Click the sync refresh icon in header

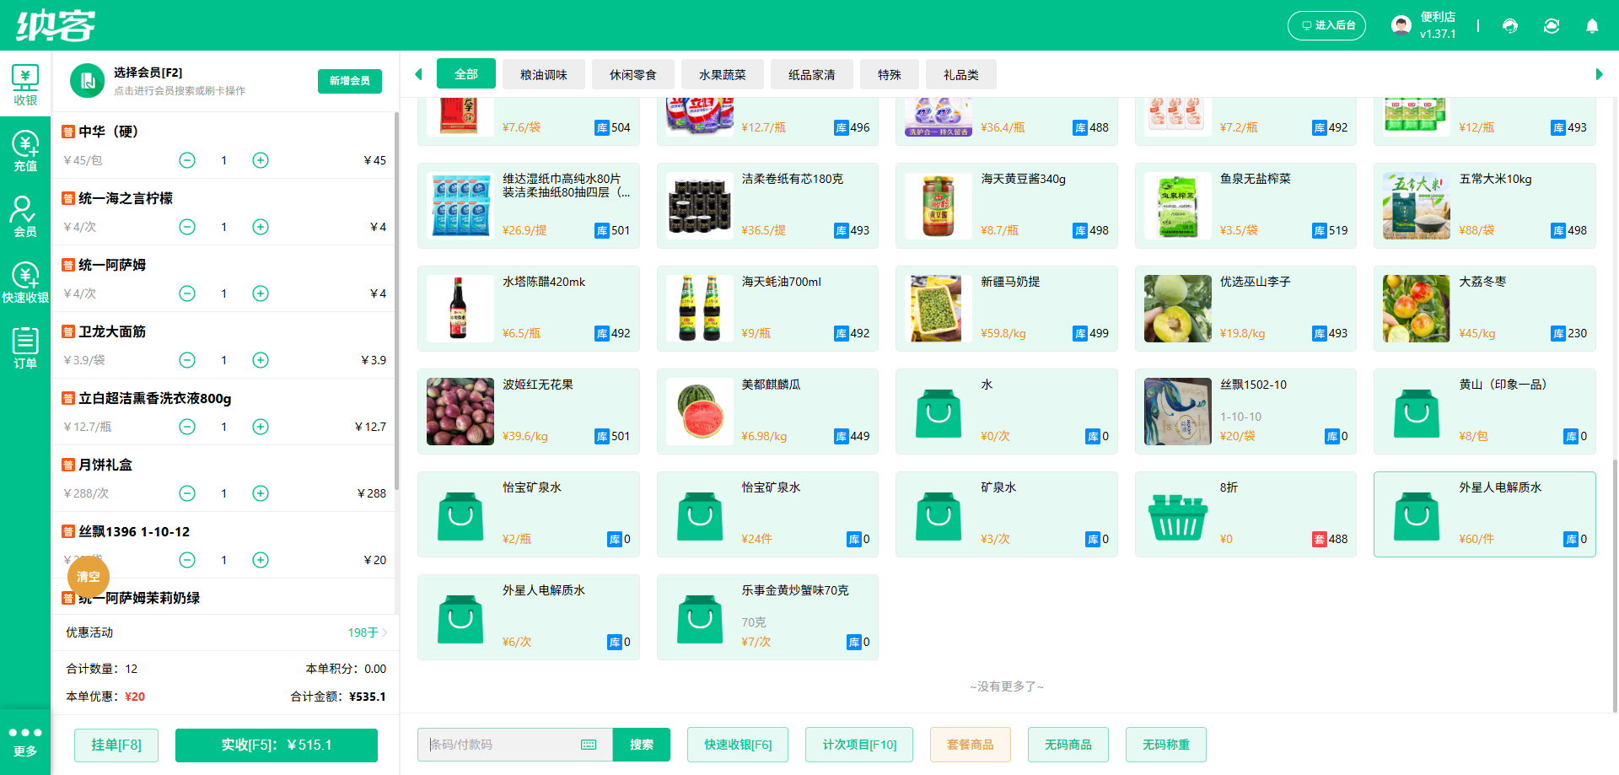coord(1552,26)
